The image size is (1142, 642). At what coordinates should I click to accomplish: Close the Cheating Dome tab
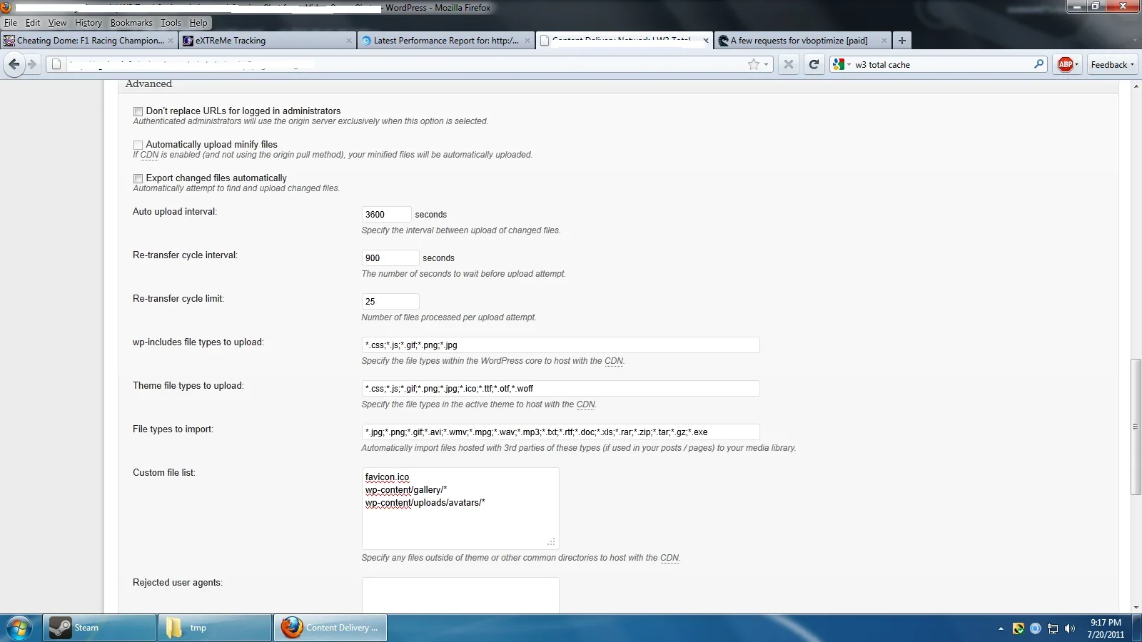coord(171,41)
